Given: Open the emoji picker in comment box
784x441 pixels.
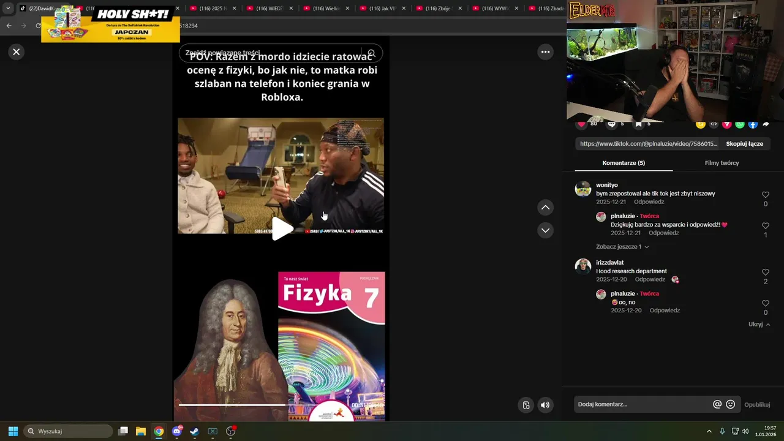Looking at the screenshot, I should point(730,404).
